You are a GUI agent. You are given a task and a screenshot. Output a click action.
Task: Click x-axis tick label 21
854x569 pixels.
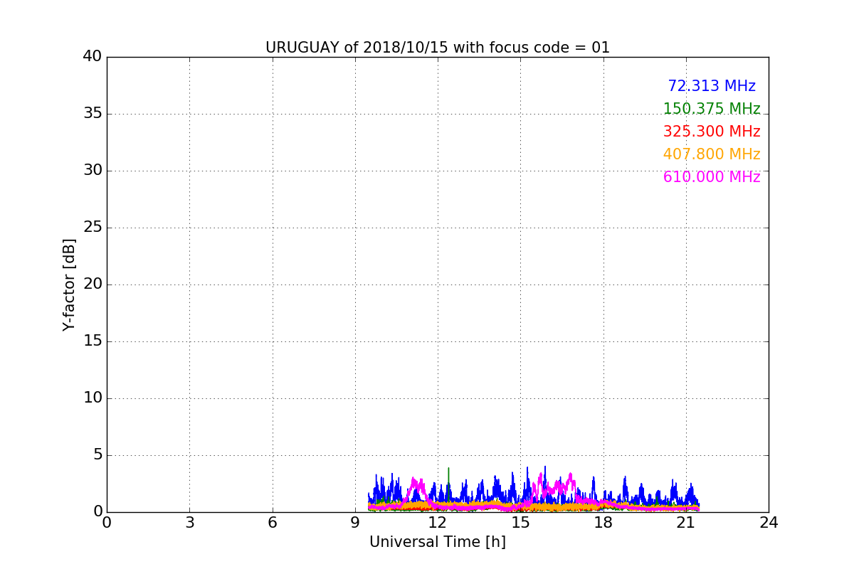click(x=686, y=523)
